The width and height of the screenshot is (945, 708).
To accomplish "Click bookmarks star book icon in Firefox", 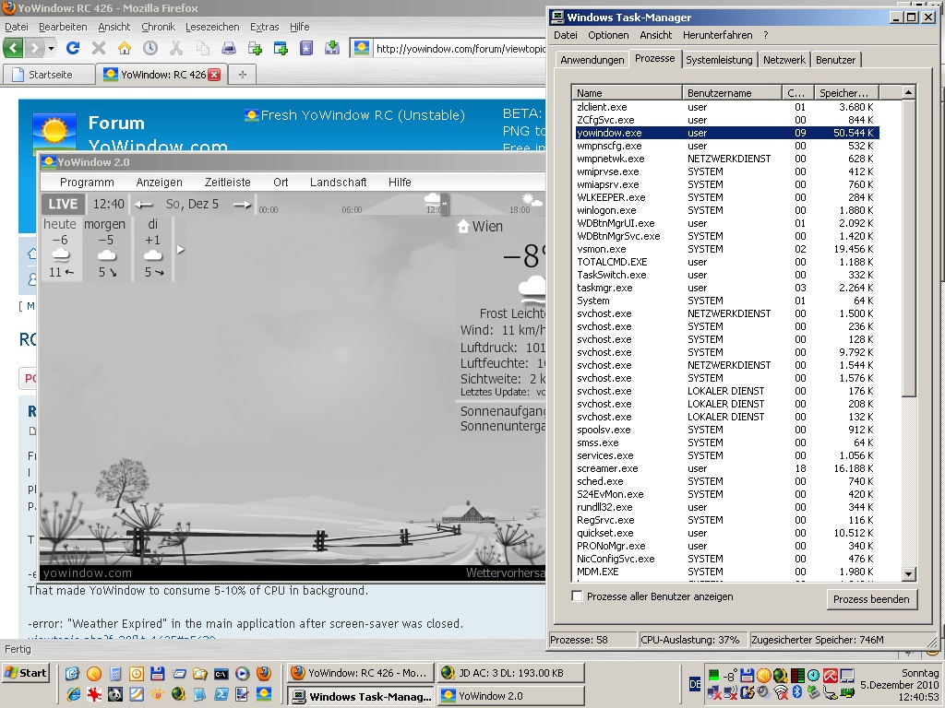I will pyautogui.click(x=306, y=48).
